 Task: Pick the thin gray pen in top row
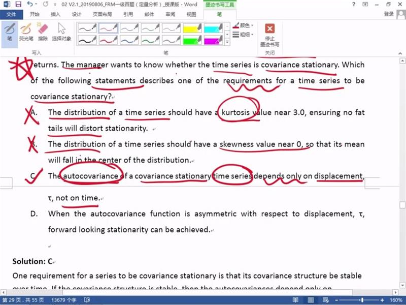click(171, 28)
